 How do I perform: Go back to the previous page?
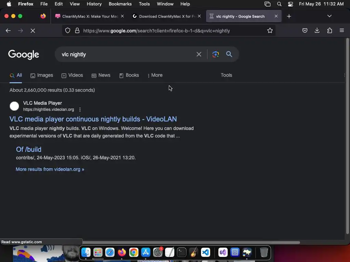pyautogui.click(x=8, y=31)
